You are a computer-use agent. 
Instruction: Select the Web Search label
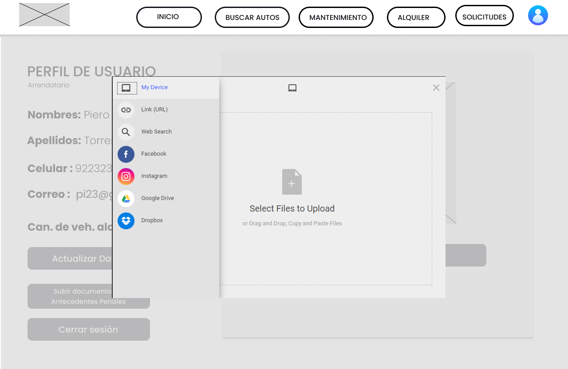pyautogui.click(x=156, y=132)
